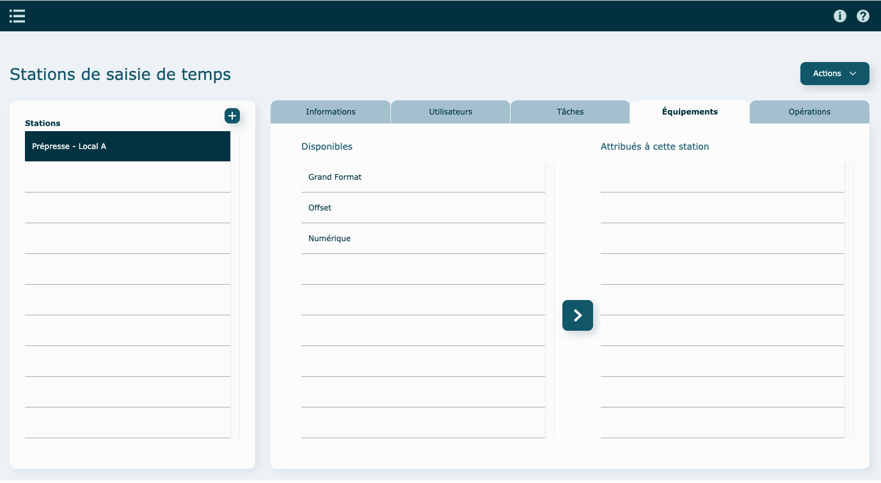Click the Disponibles list scrollbar
Image resolution: width=881 pixels, height=483 pixels.
(550, 300)
